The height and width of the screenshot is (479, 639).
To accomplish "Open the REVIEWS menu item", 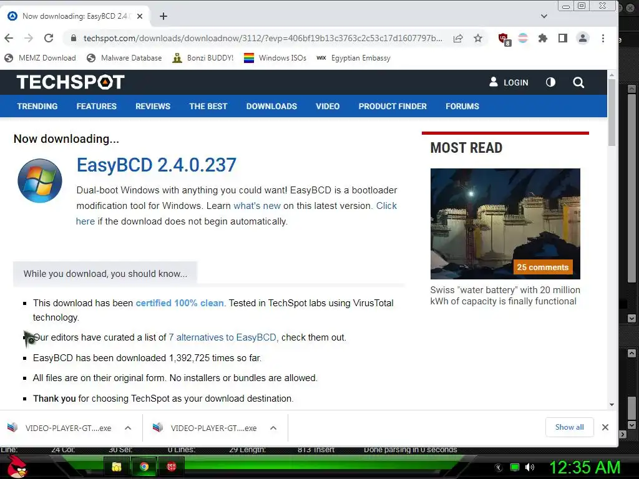I will point(153,106).
